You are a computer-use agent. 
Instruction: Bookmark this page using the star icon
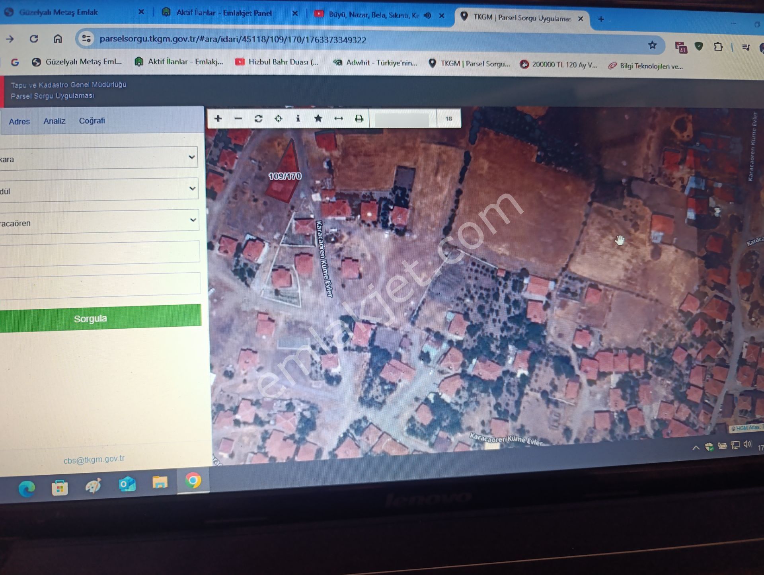(652, 45)
